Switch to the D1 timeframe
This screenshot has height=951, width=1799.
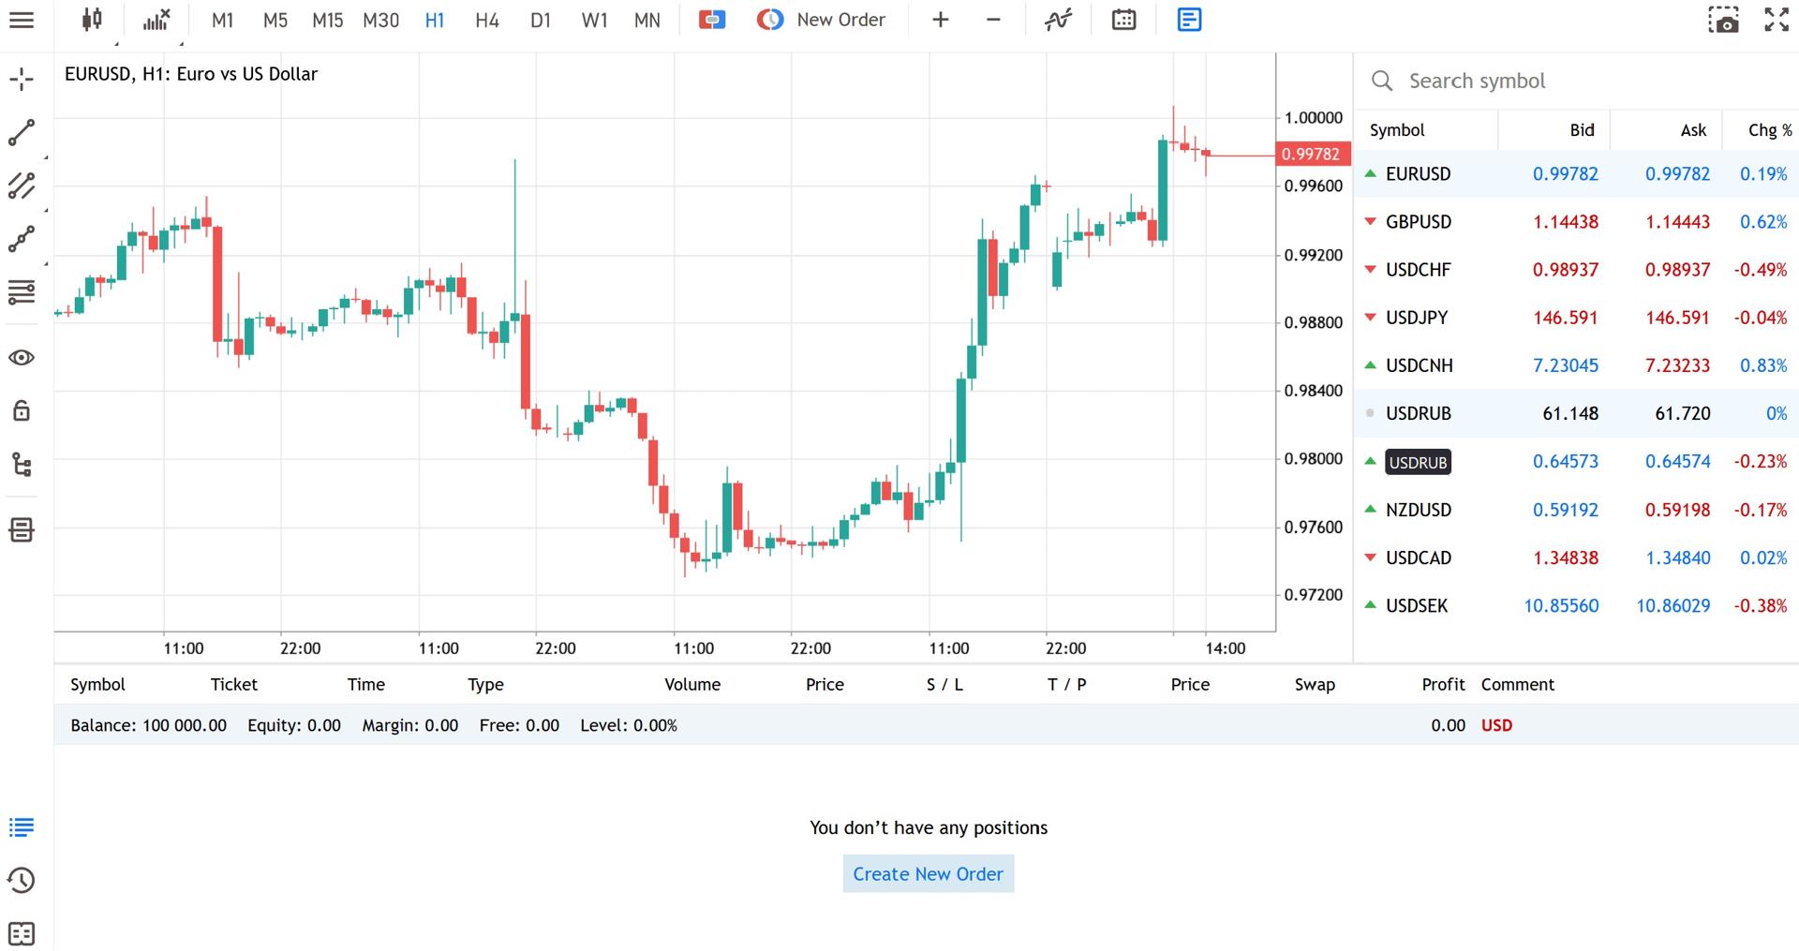coord(541,19)
